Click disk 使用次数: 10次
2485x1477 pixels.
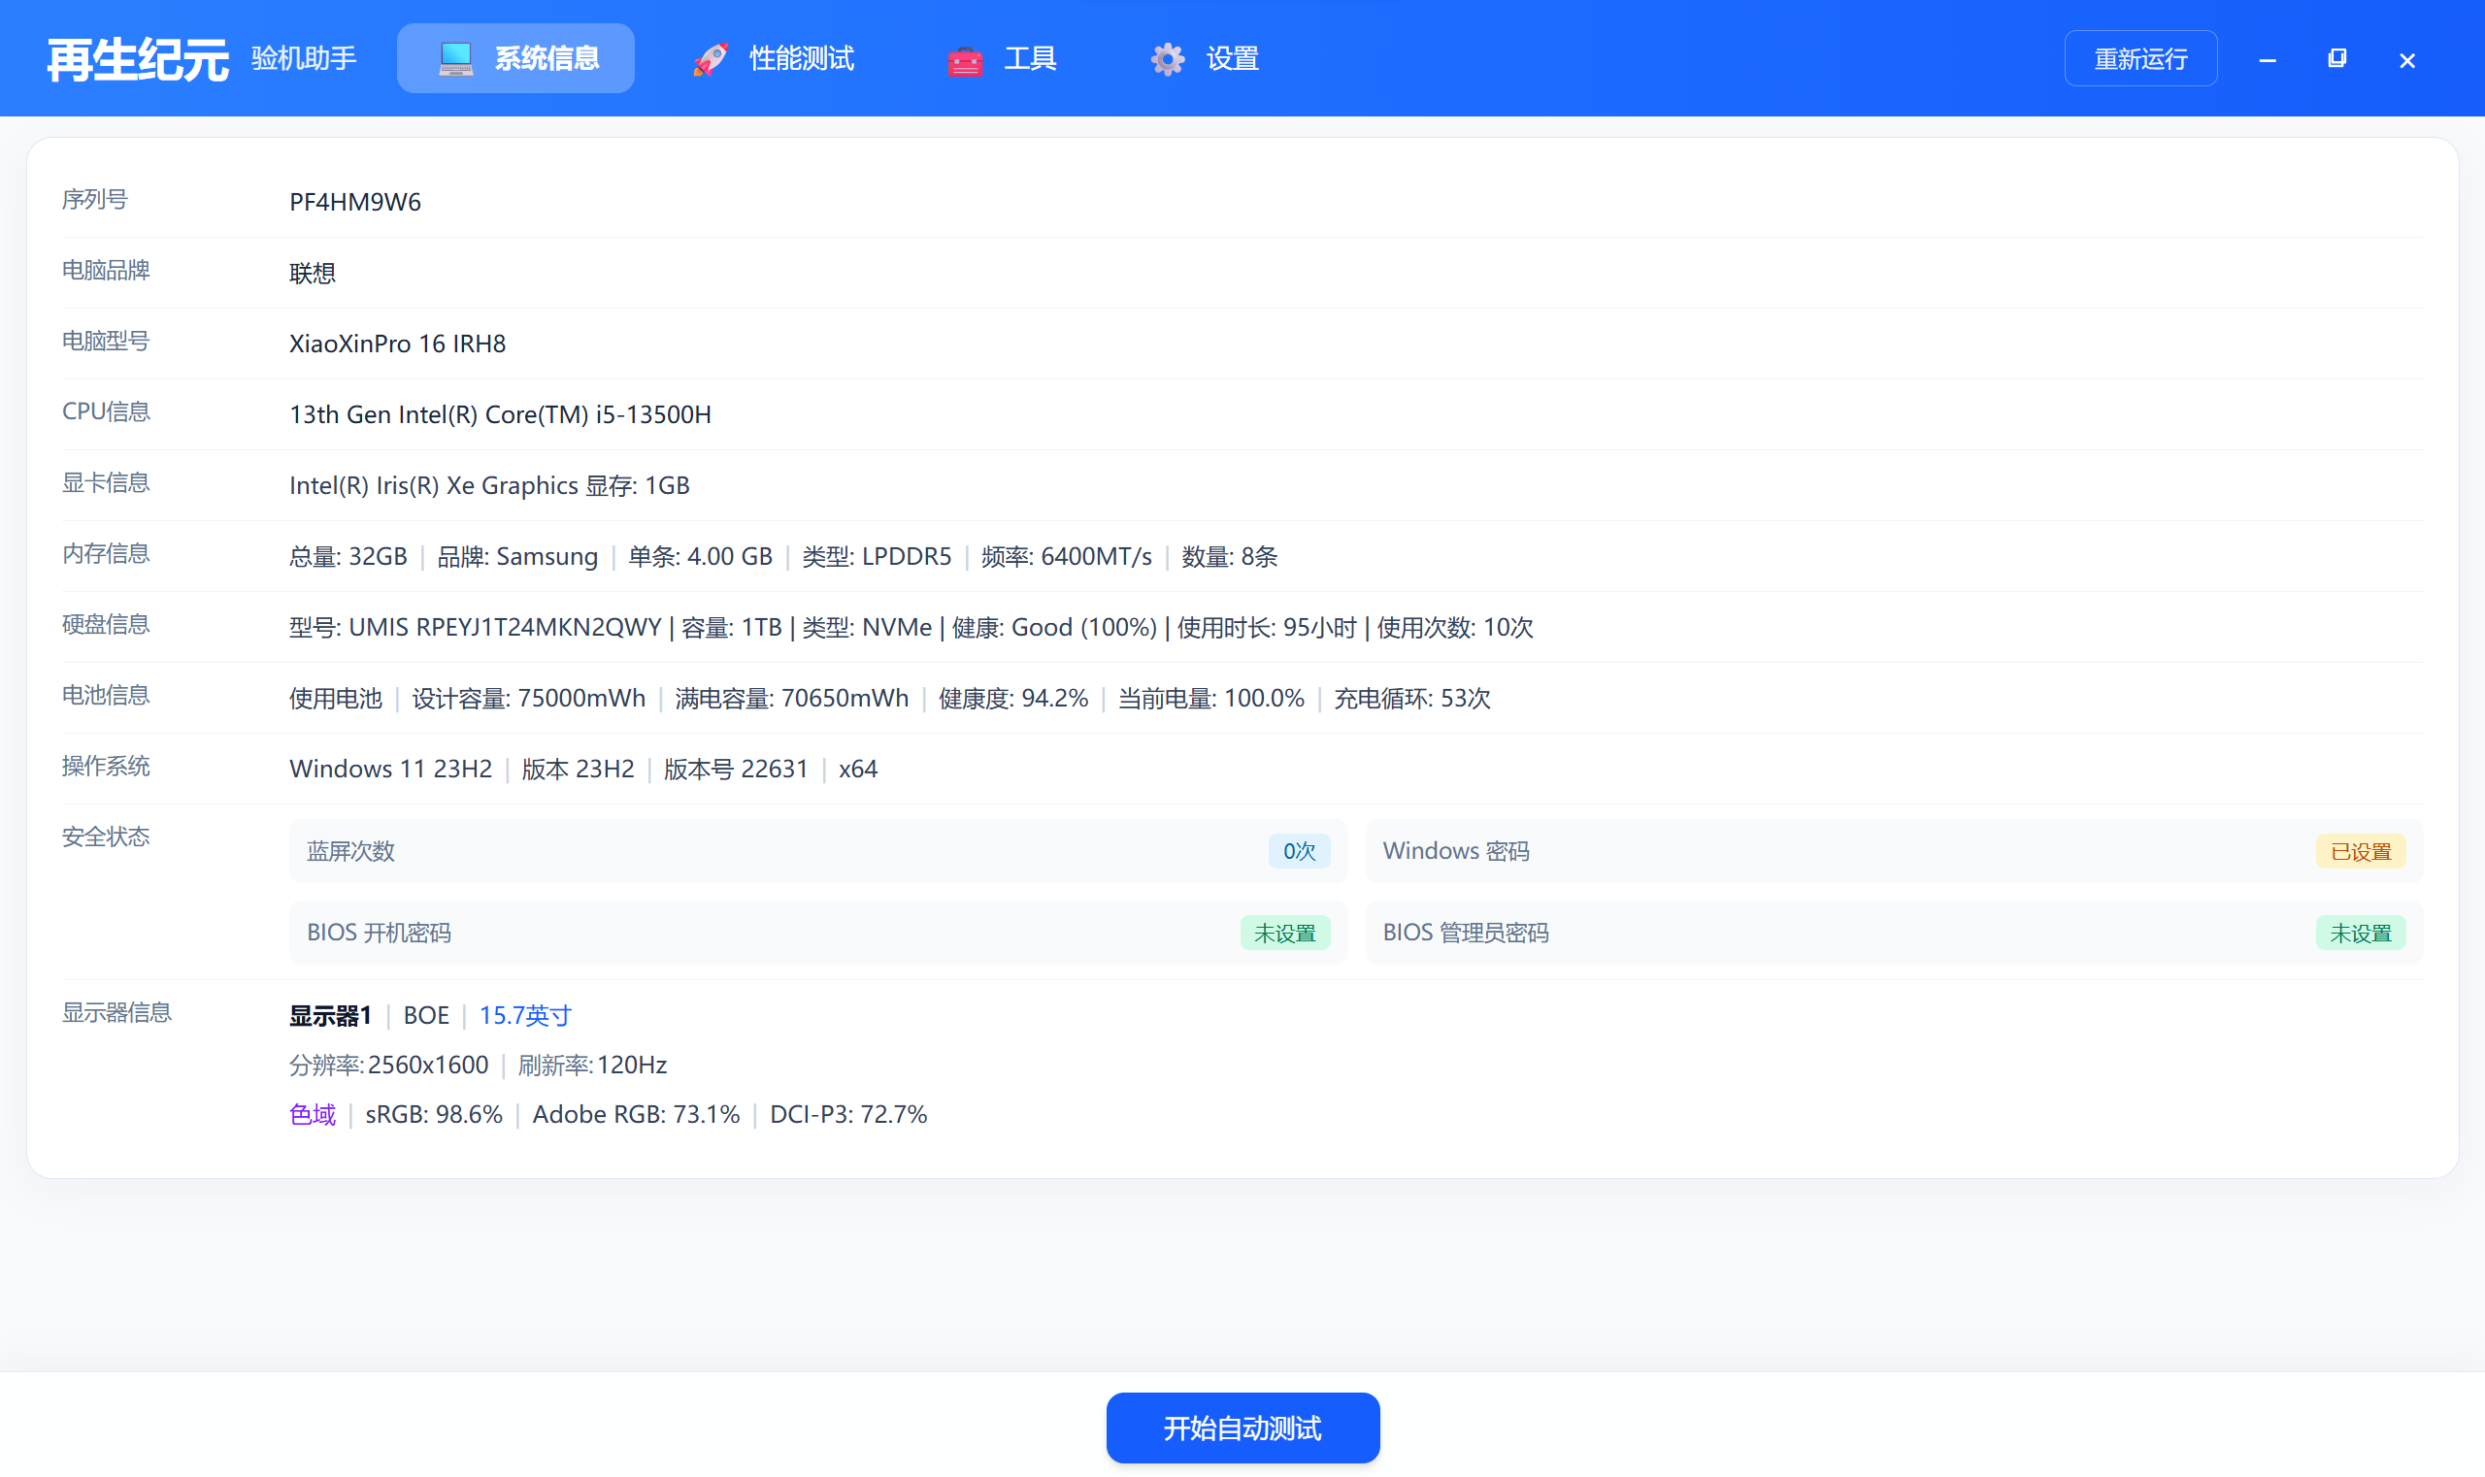point(1454,627)
